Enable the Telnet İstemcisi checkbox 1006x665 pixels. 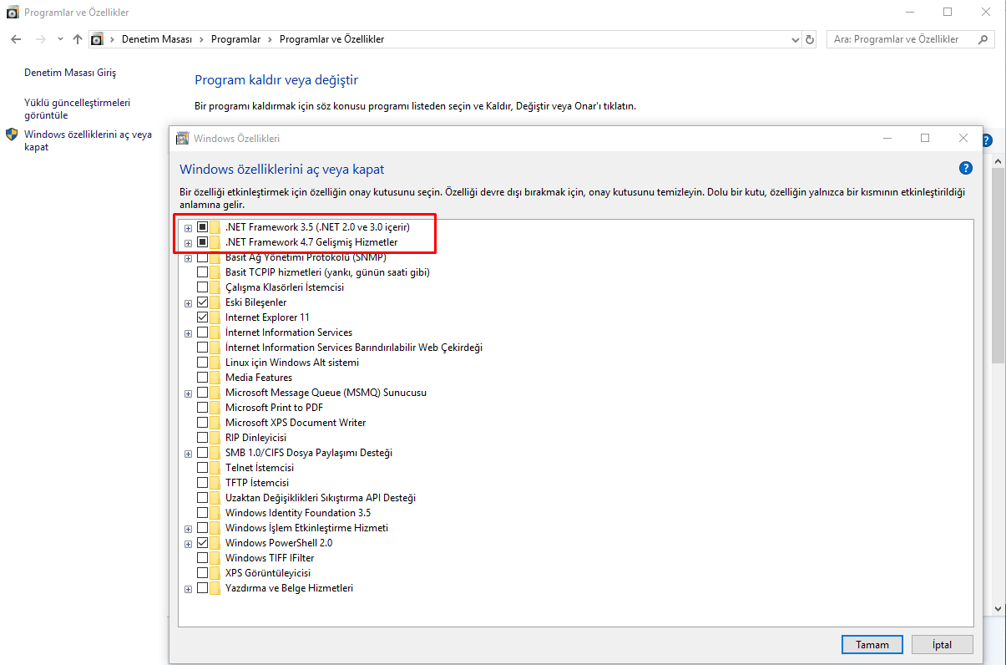coord(202,468)
